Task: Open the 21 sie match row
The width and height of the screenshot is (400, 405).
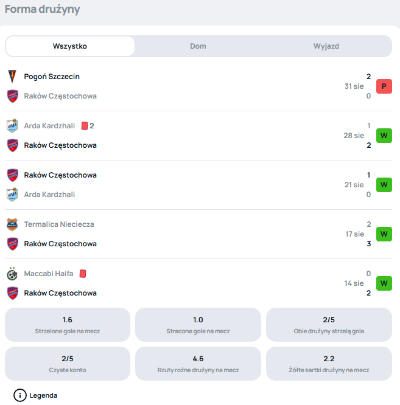Action: coord(198,185)
